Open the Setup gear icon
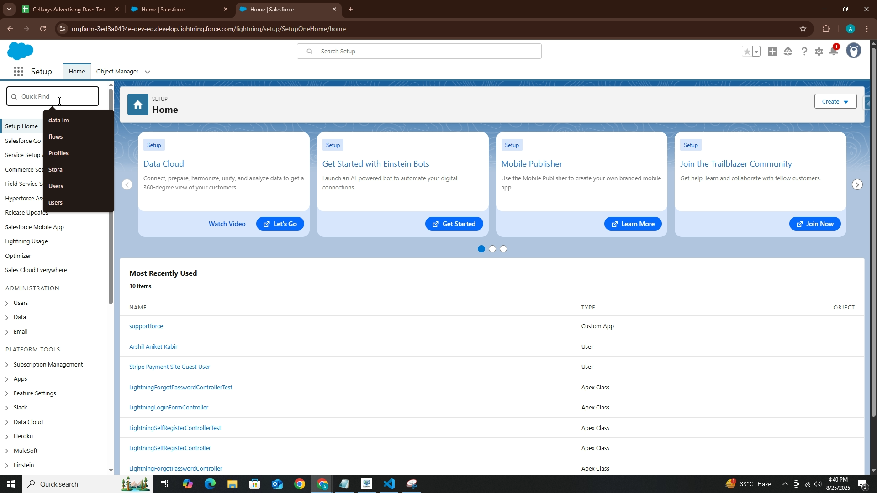 pyautogui.click(x=819, y=52)
